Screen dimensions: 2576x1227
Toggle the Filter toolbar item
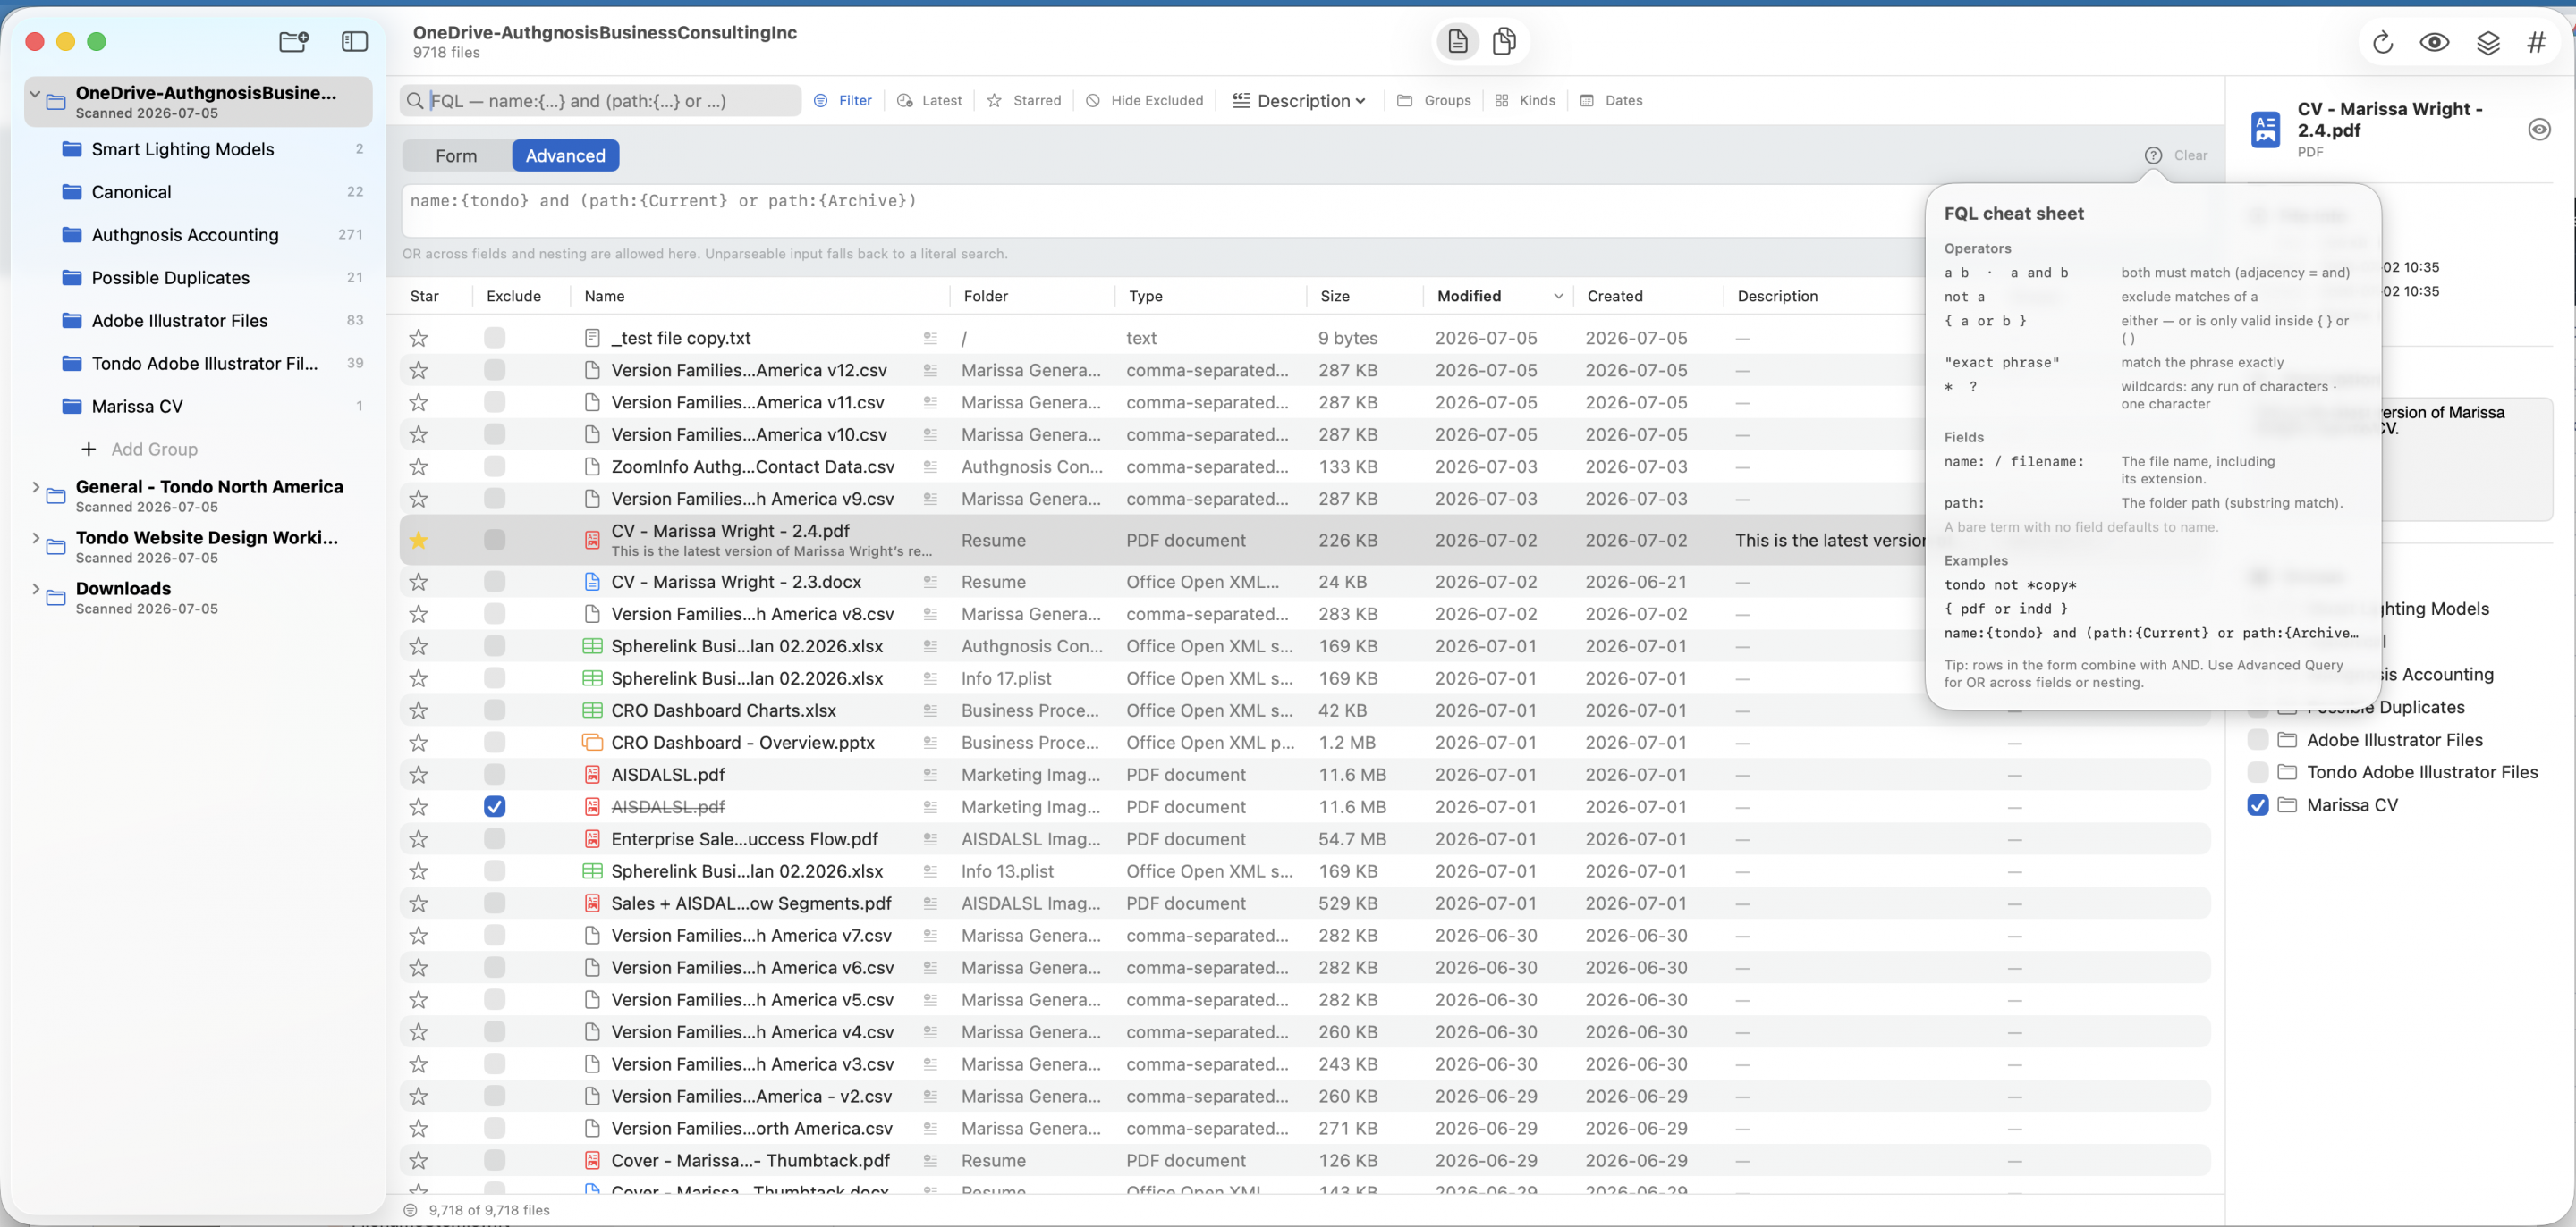842,100
